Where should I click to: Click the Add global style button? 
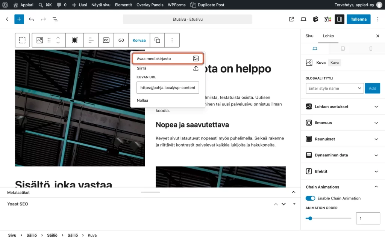(x=372, y=88)
